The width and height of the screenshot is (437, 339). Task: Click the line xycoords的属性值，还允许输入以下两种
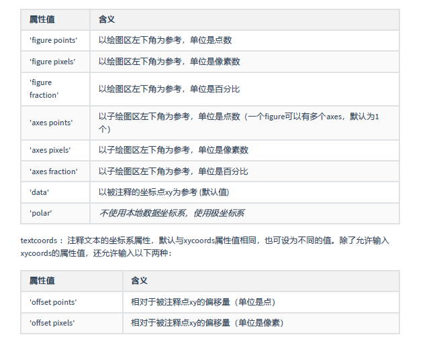pos(96,253)
